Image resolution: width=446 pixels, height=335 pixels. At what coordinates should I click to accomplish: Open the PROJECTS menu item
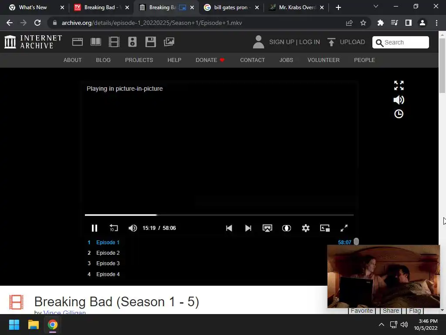click(139, 60)
